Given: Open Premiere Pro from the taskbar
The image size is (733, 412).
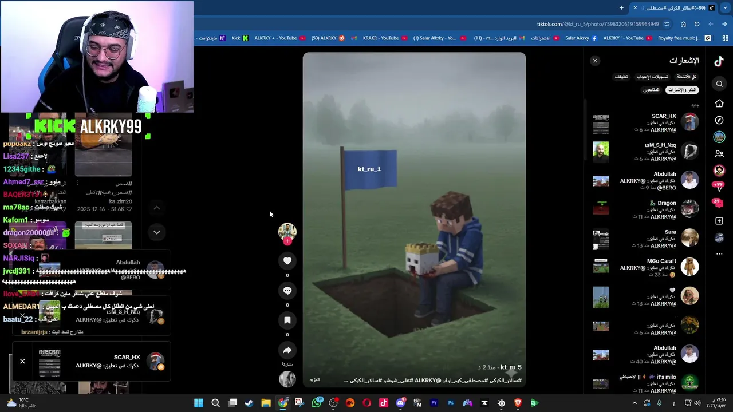Looking at the screenshot, I should point(434,403).
